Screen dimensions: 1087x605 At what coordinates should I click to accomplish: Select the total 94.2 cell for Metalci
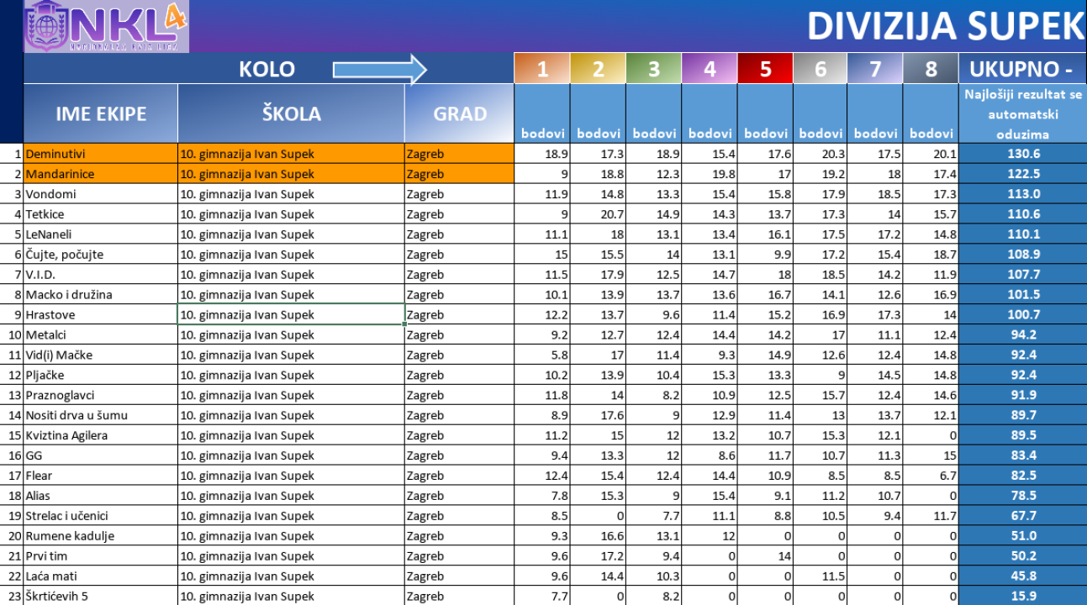pyautogui.click(x=1022, y=335)
